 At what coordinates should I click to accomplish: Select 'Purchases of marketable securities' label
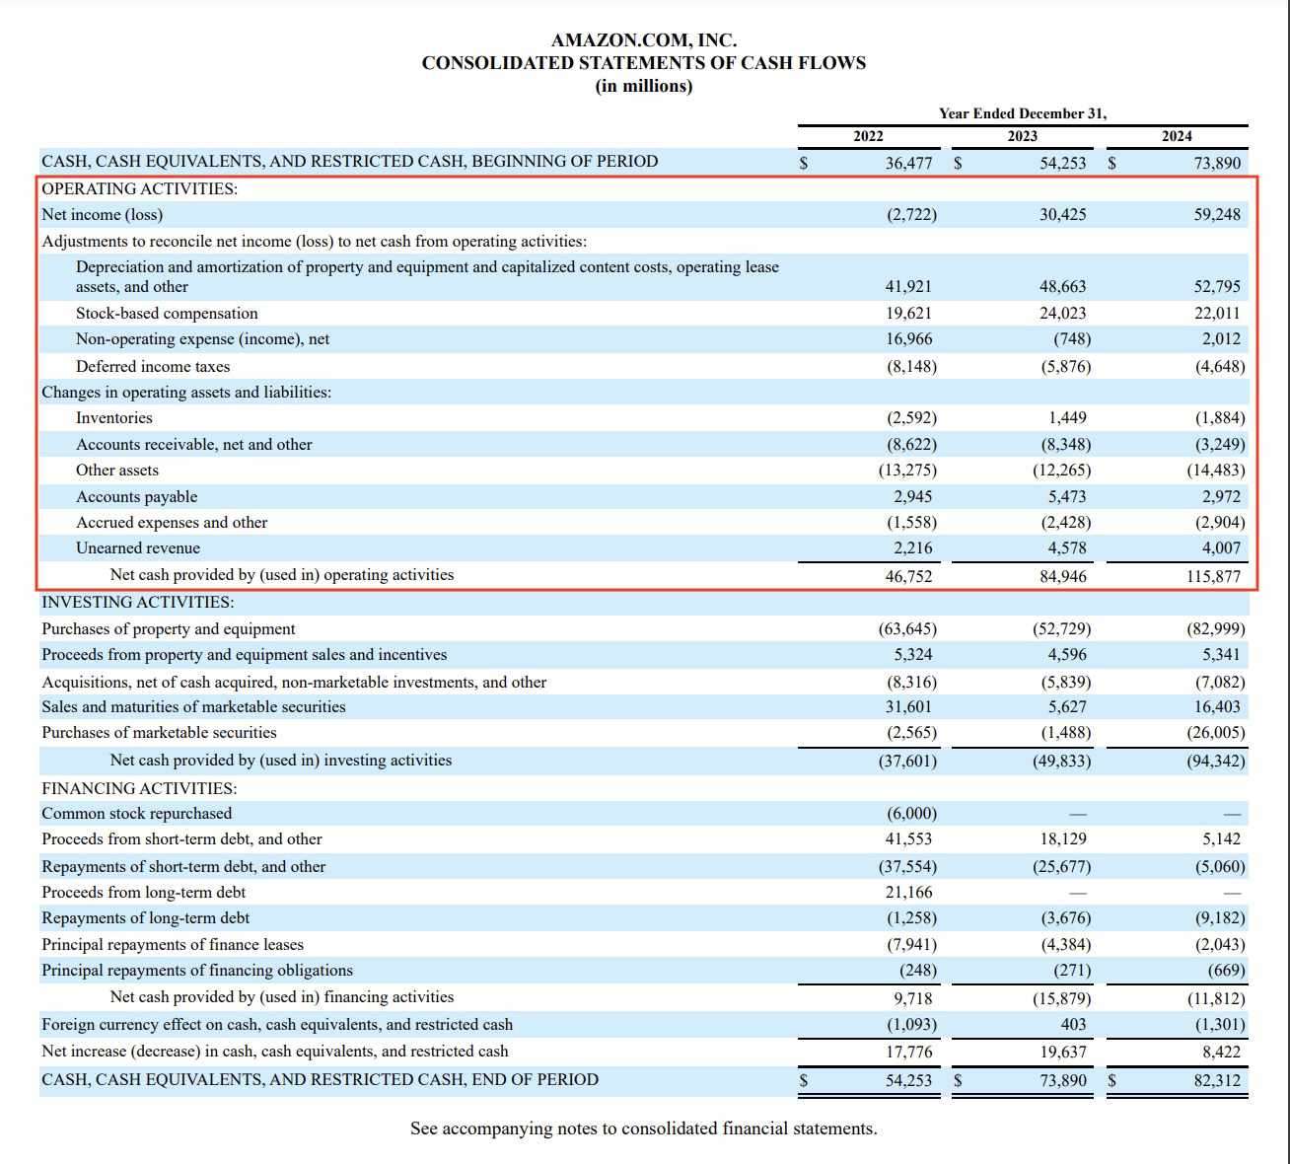[x=159, y=733]
